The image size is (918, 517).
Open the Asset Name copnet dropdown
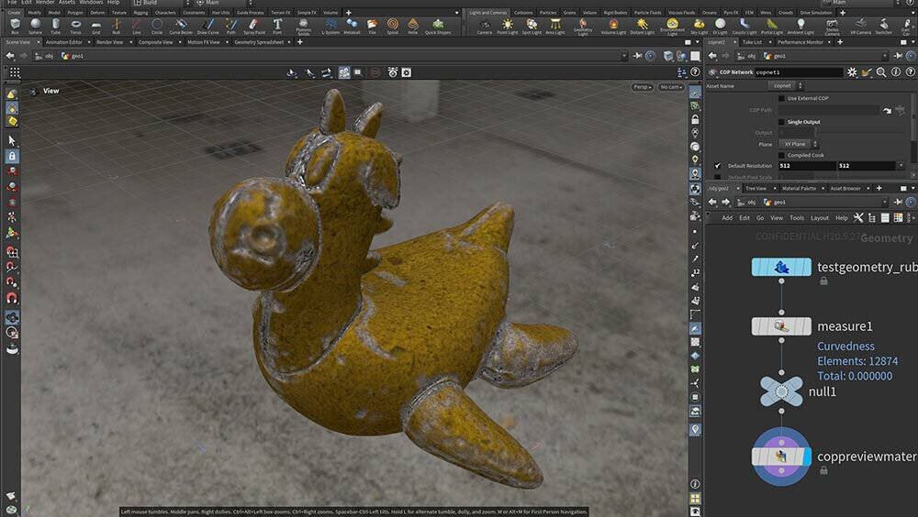point(786,85)
